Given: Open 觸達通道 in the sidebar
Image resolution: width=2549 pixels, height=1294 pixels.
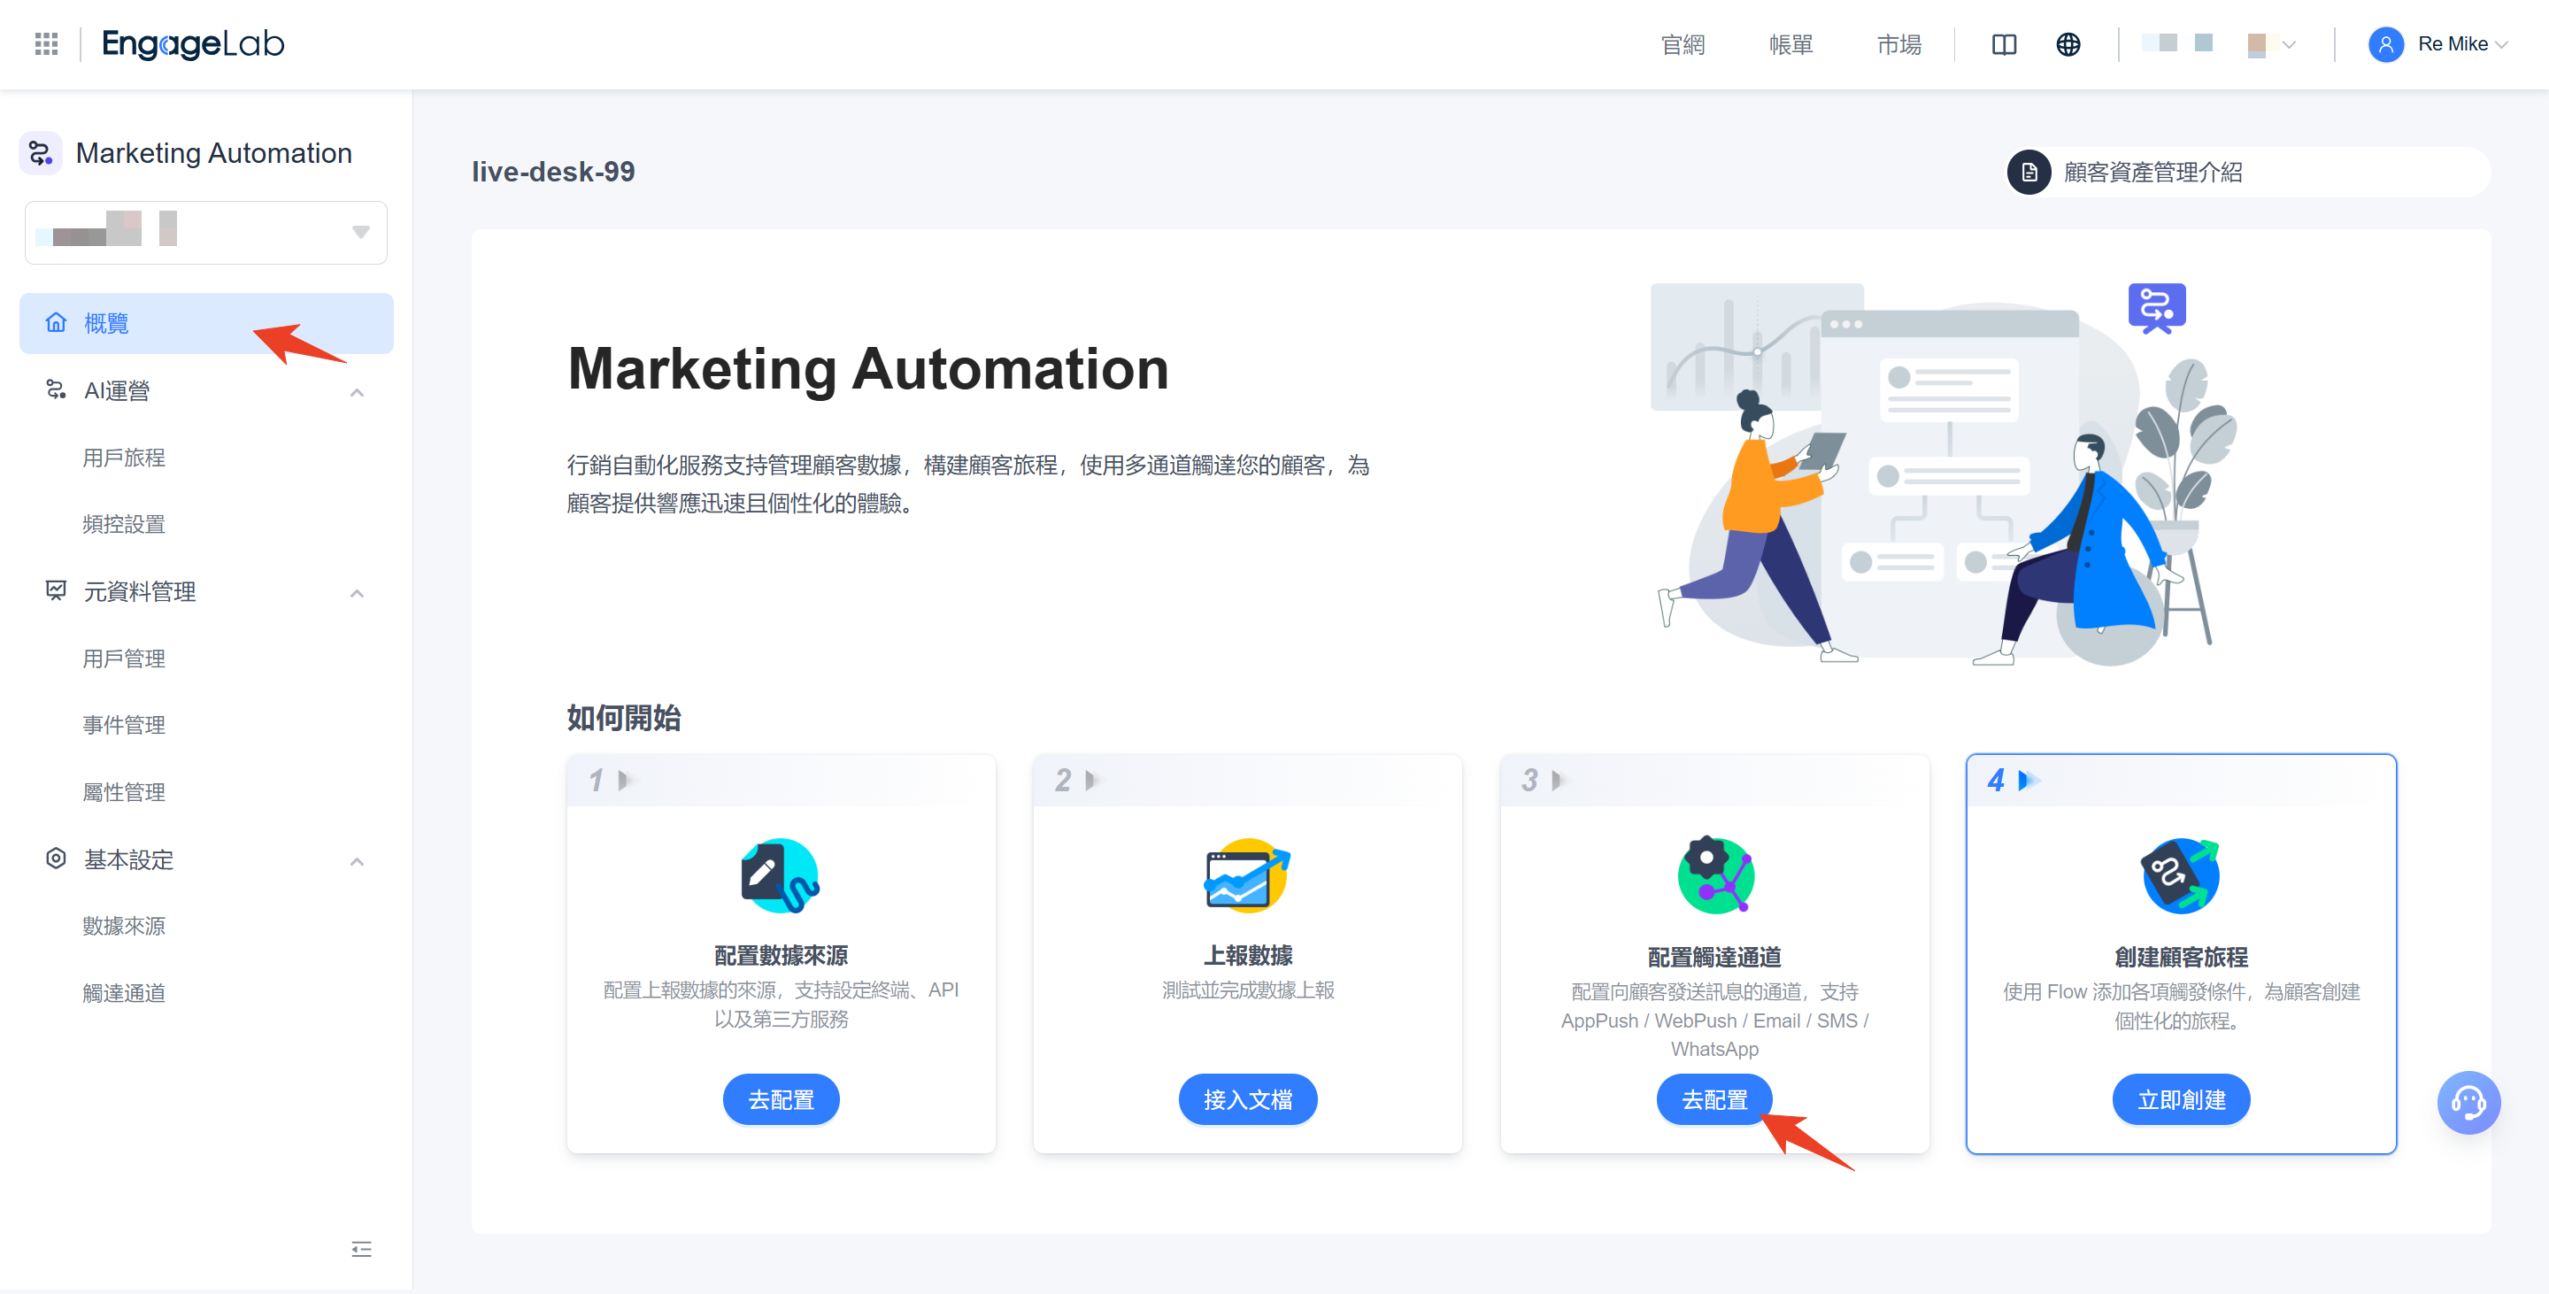Looking at the screenshot, I should point(124,992).
